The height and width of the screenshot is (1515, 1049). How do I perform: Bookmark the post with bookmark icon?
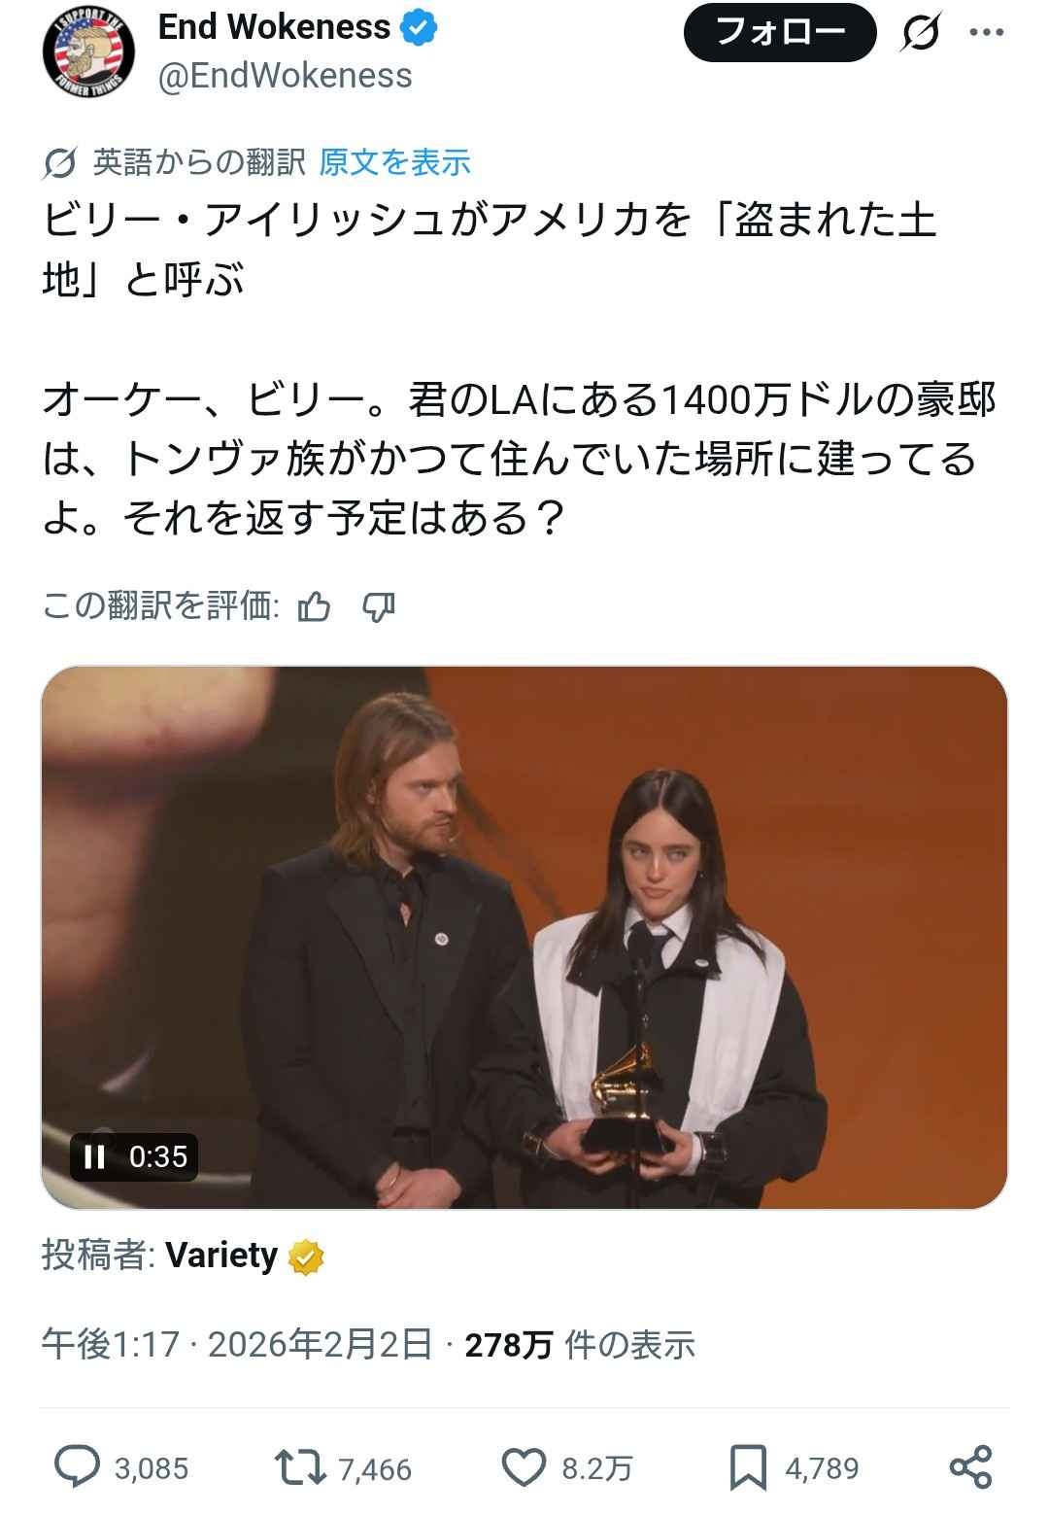748,1467
